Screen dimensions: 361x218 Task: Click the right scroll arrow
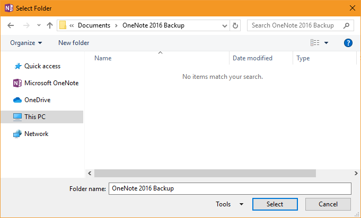pos(356,173)
